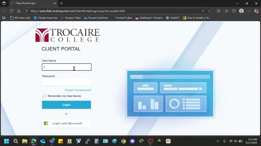Open the browser profile avatar
261x146 pixels.
click(241, 11)
